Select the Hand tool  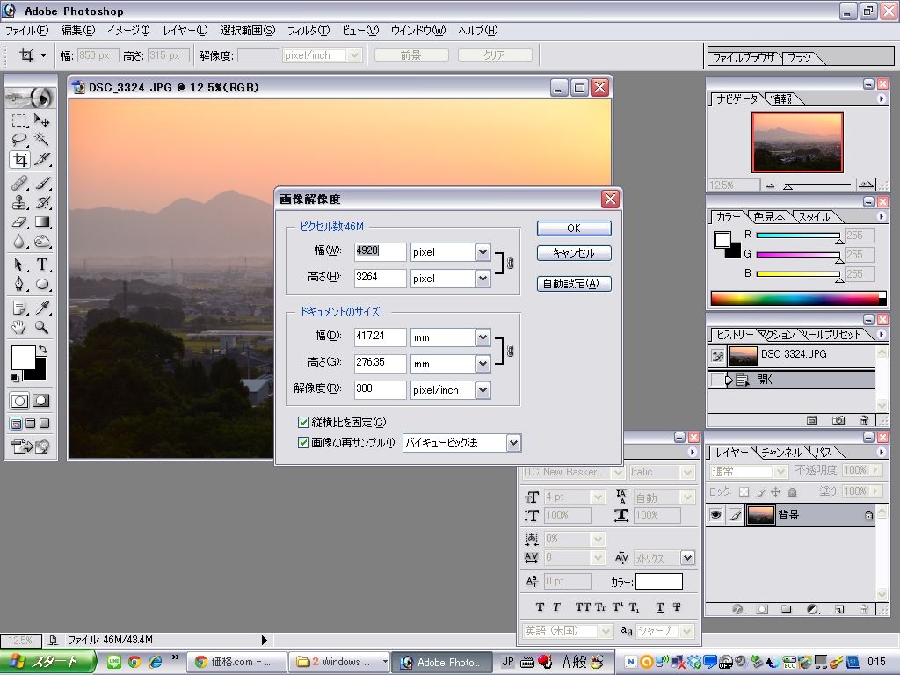(x=19, y=327)
